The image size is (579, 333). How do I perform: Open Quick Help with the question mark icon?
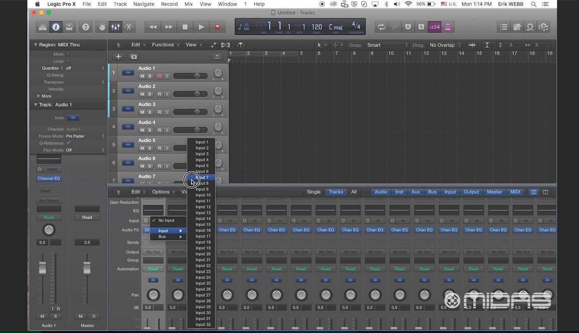[x=86, y=27]
